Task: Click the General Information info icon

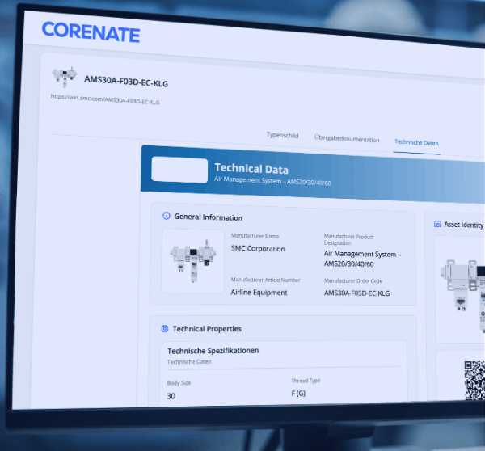Action: click(166, 216)
